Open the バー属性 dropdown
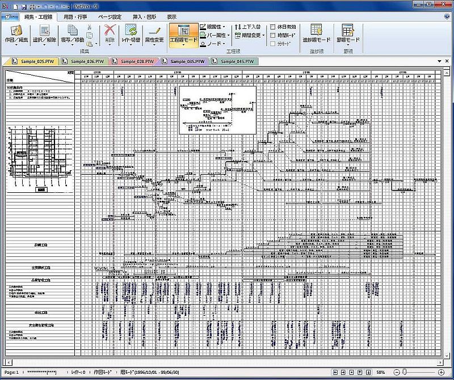This screenshot has height=380, width=454. click(213, 35)
